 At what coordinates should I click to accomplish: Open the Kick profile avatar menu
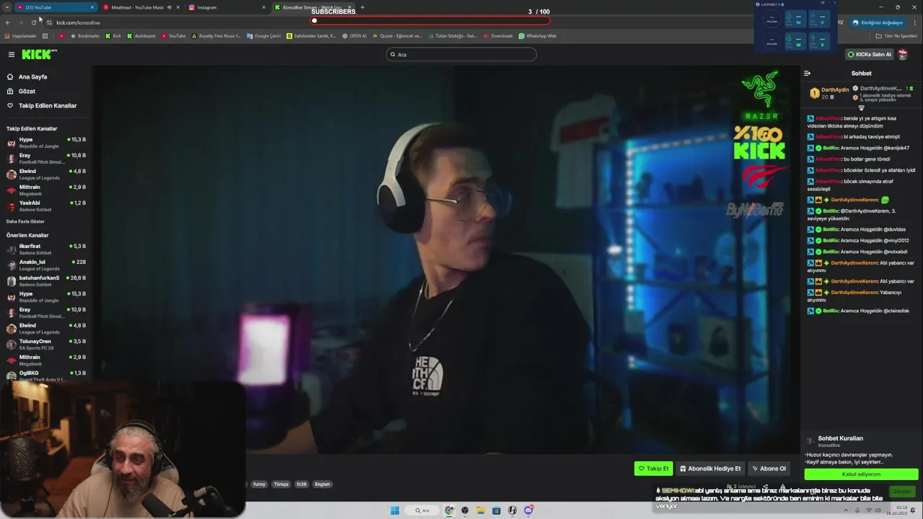(903, 54)
